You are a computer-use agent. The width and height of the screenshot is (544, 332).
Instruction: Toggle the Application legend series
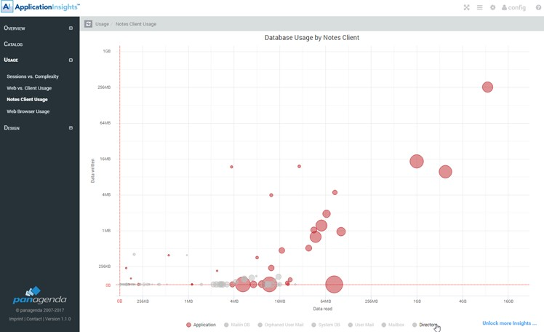(x=201, y=325)
